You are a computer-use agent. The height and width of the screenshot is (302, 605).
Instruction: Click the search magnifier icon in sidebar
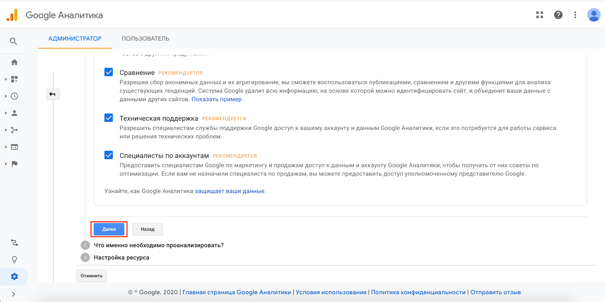point(13,41)
